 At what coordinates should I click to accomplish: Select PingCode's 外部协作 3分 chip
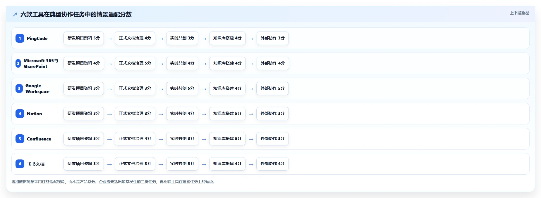point(273,38)
